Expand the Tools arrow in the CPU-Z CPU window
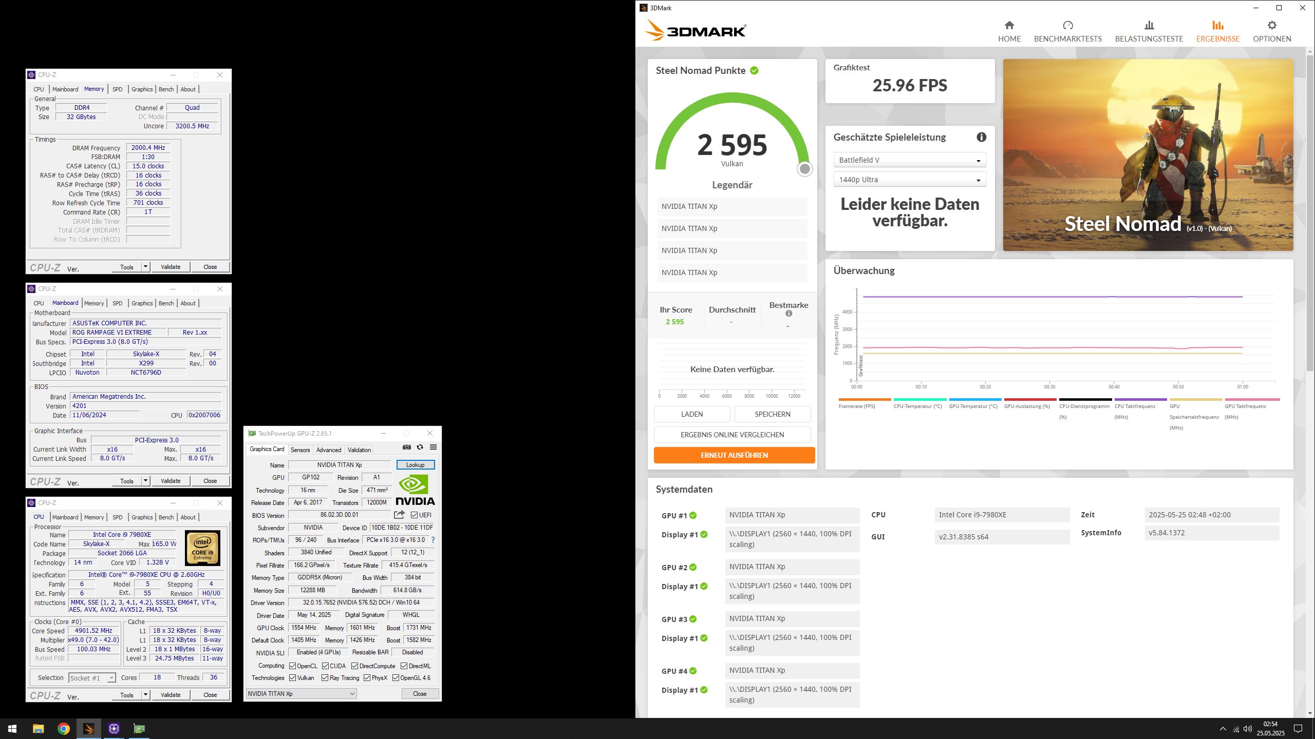This screenshot has width=1315, height=739. click(145, 695)
